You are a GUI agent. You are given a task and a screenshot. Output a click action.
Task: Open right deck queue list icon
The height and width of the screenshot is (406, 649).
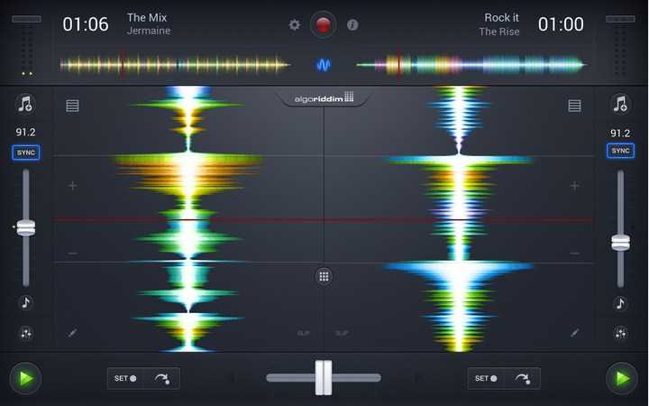point(574,106)
